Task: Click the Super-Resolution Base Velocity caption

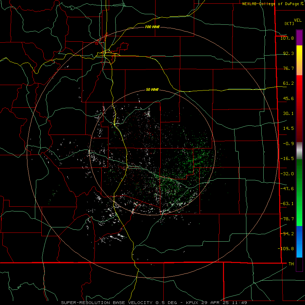Action: [154, 303]
